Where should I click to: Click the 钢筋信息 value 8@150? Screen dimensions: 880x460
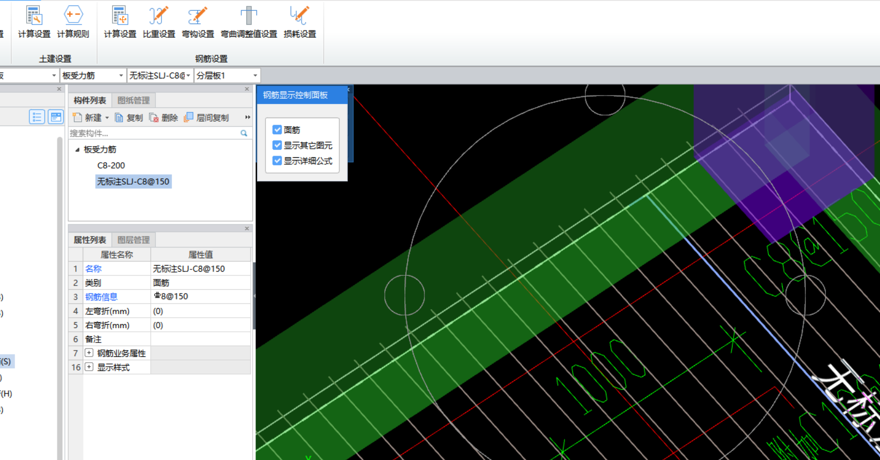coord(201,297)
